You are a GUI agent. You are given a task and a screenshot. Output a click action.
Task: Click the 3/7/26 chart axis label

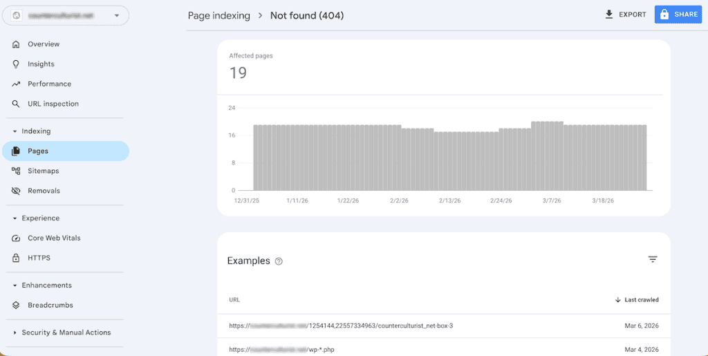(x=552, y=200)
